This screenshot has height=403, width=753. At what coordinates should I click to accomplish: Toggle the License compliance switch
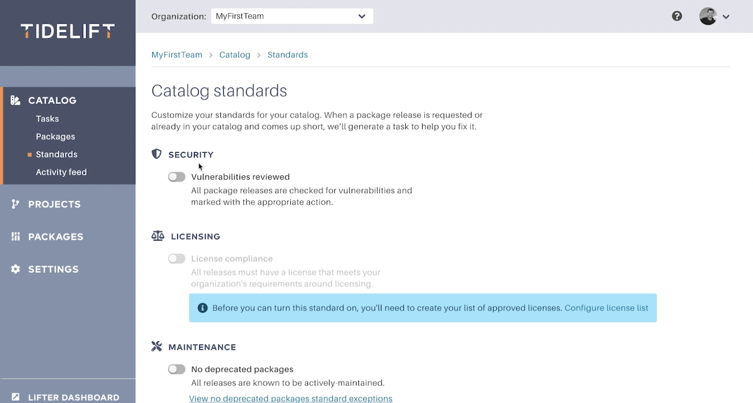[x=177, y=259]
